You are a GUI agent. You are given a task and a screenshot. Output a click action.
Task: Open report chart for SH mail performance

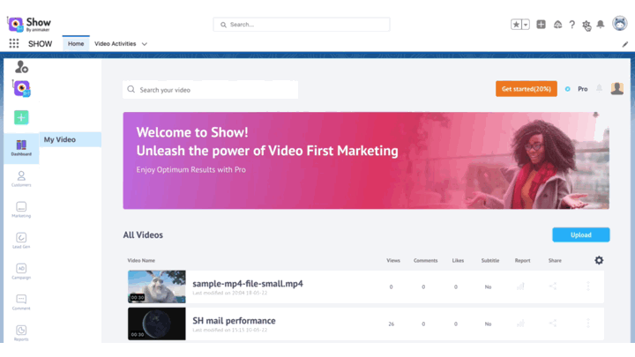521,324
